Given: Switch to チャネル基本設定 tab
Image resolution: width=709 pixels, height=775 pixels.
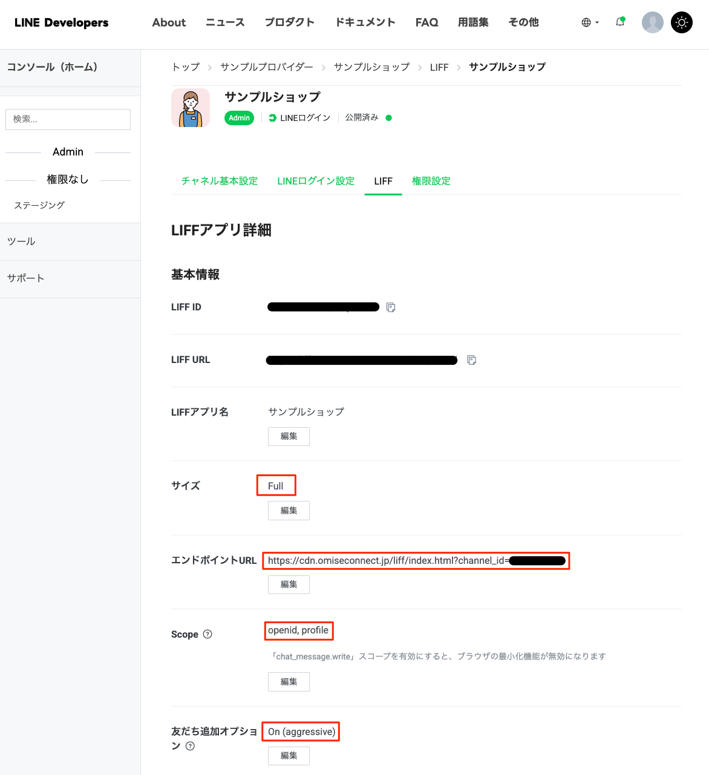Looking at the screenshot, I should point(220,181).
